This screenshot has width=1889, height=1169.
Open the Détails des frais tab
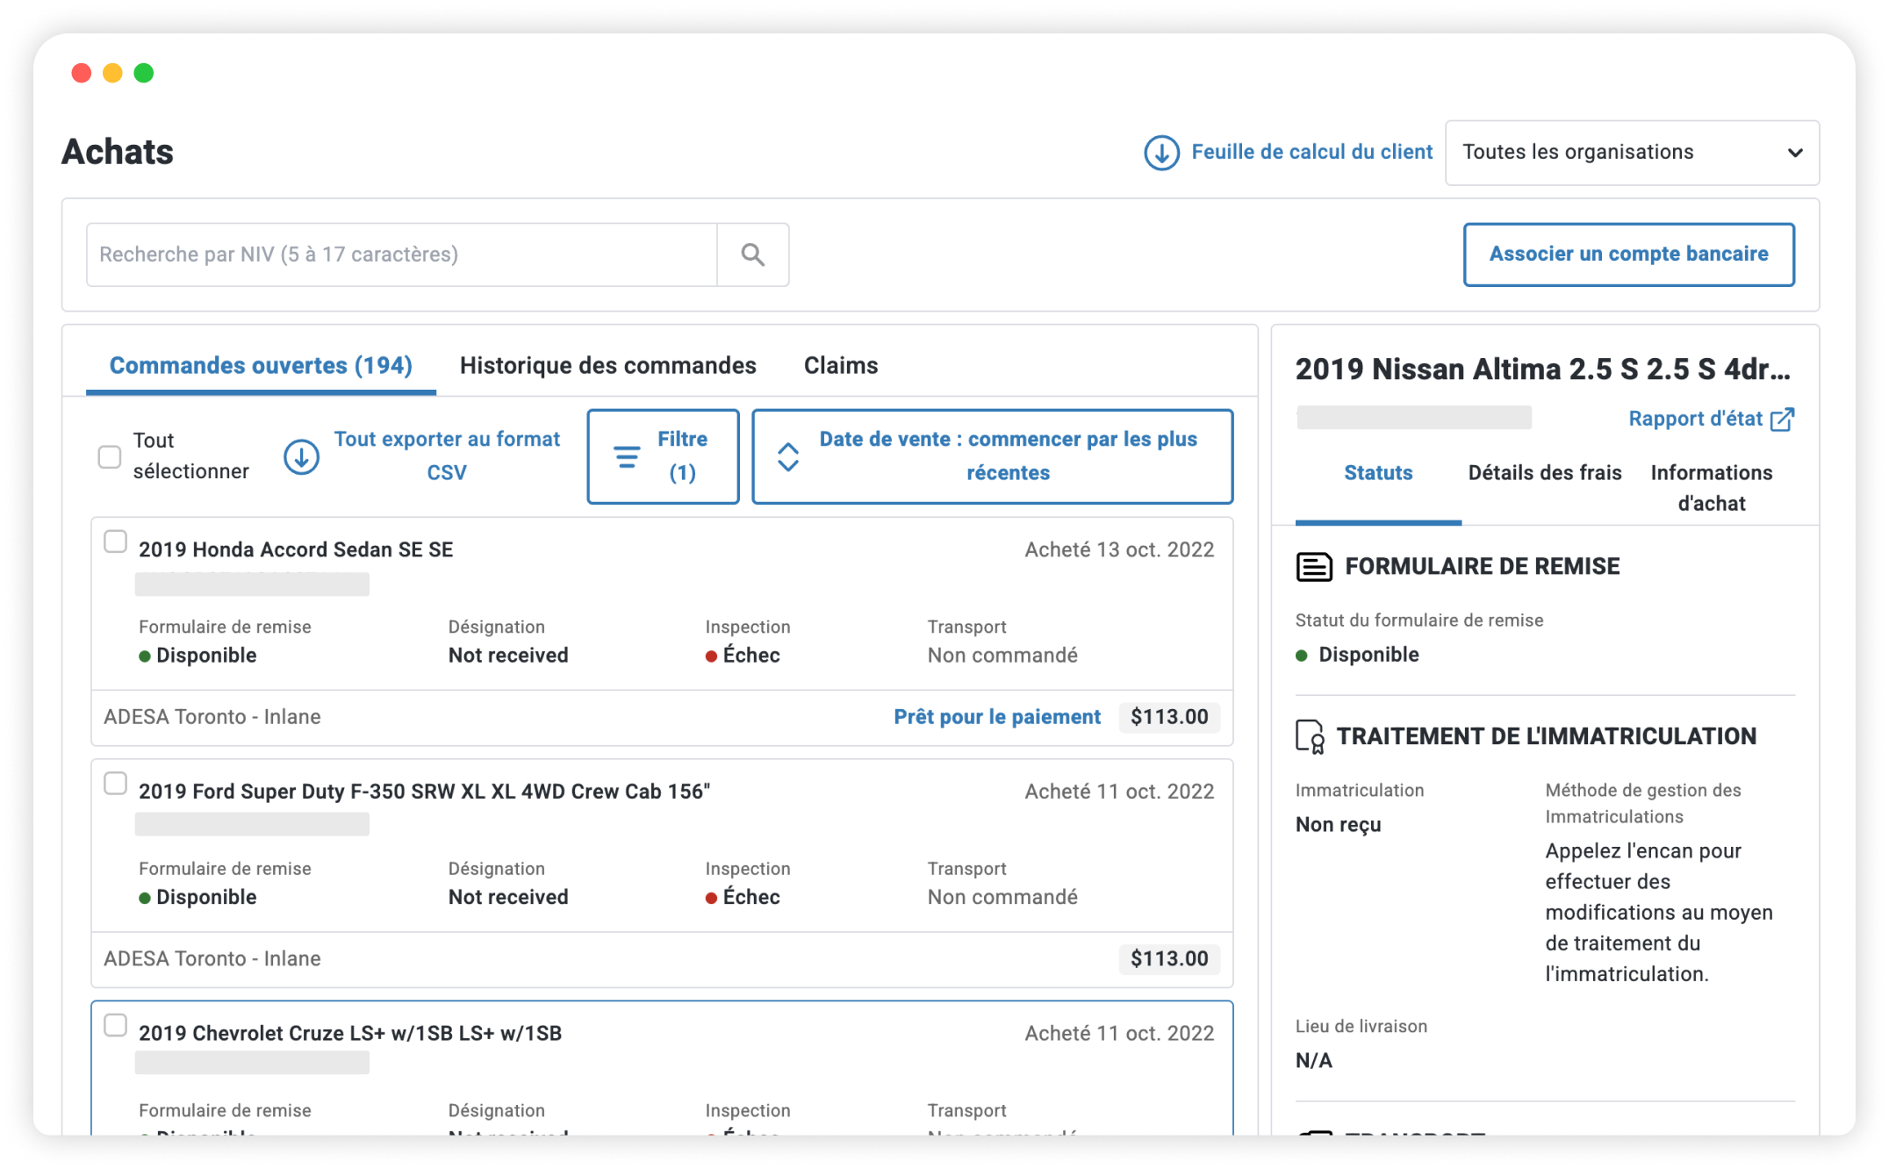click(1544, 473)
